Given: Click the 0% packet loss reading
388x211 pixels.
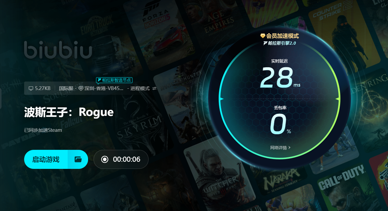Looking at the screenshot, I should pos(280,124).
